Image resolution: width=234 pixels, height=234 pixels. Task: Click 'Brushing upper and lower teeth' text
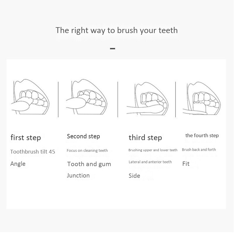[x=153, y=150]
